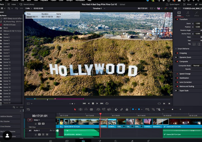
Task: Adjust the timeline zoom slider handle
Action: [172, 109]
